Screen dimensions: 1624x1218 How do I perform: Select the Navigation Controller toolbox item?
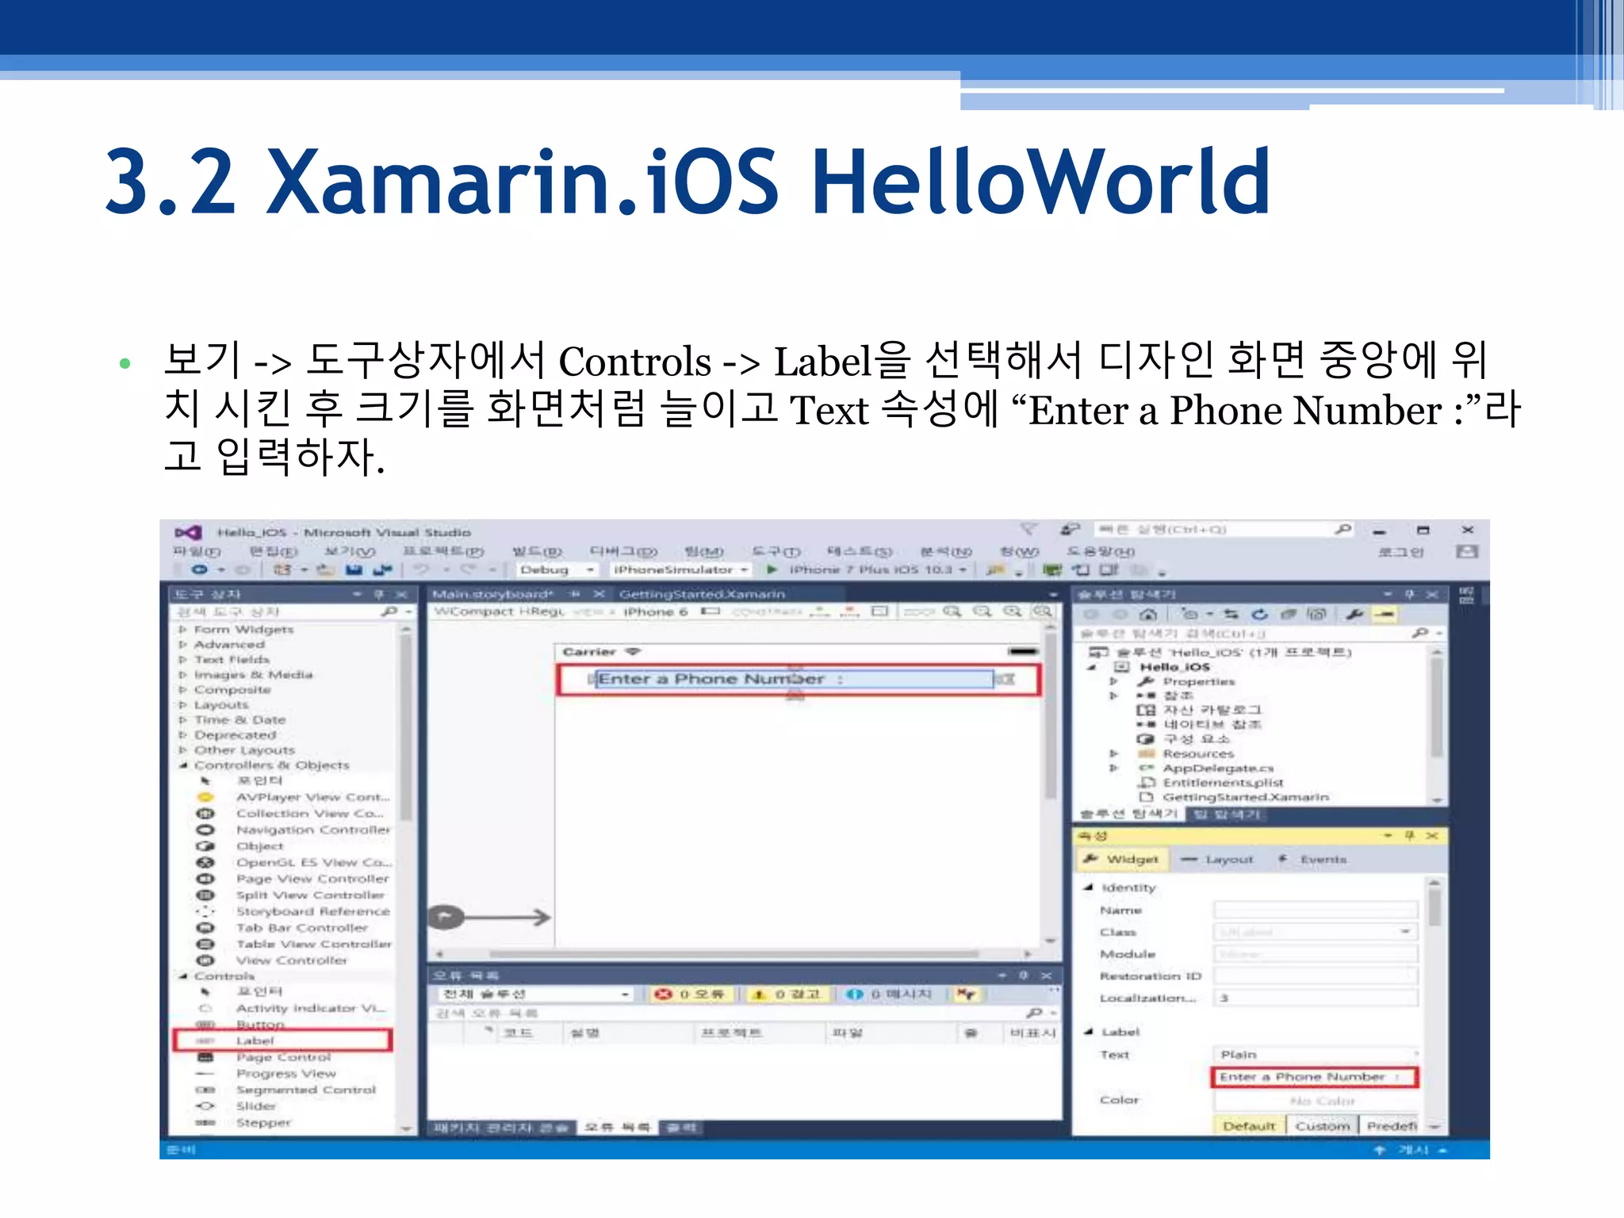(312, 829)
